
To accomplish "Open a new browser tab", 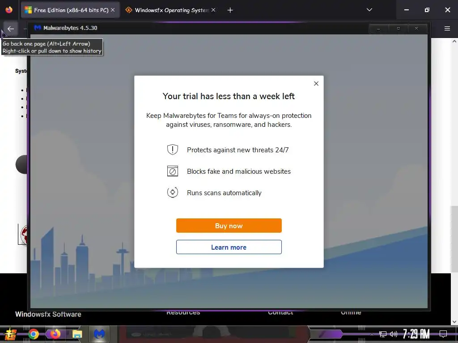I will [x=230, y=10].
